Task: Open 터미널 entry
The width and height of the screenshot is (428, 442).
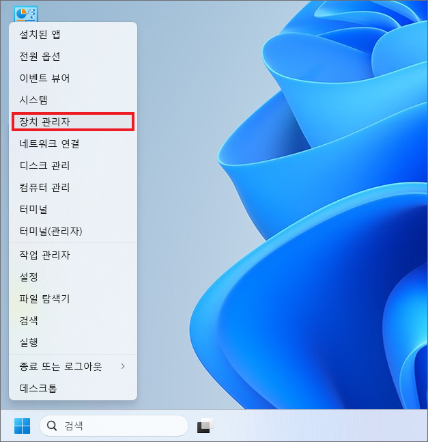Action: 73,209
